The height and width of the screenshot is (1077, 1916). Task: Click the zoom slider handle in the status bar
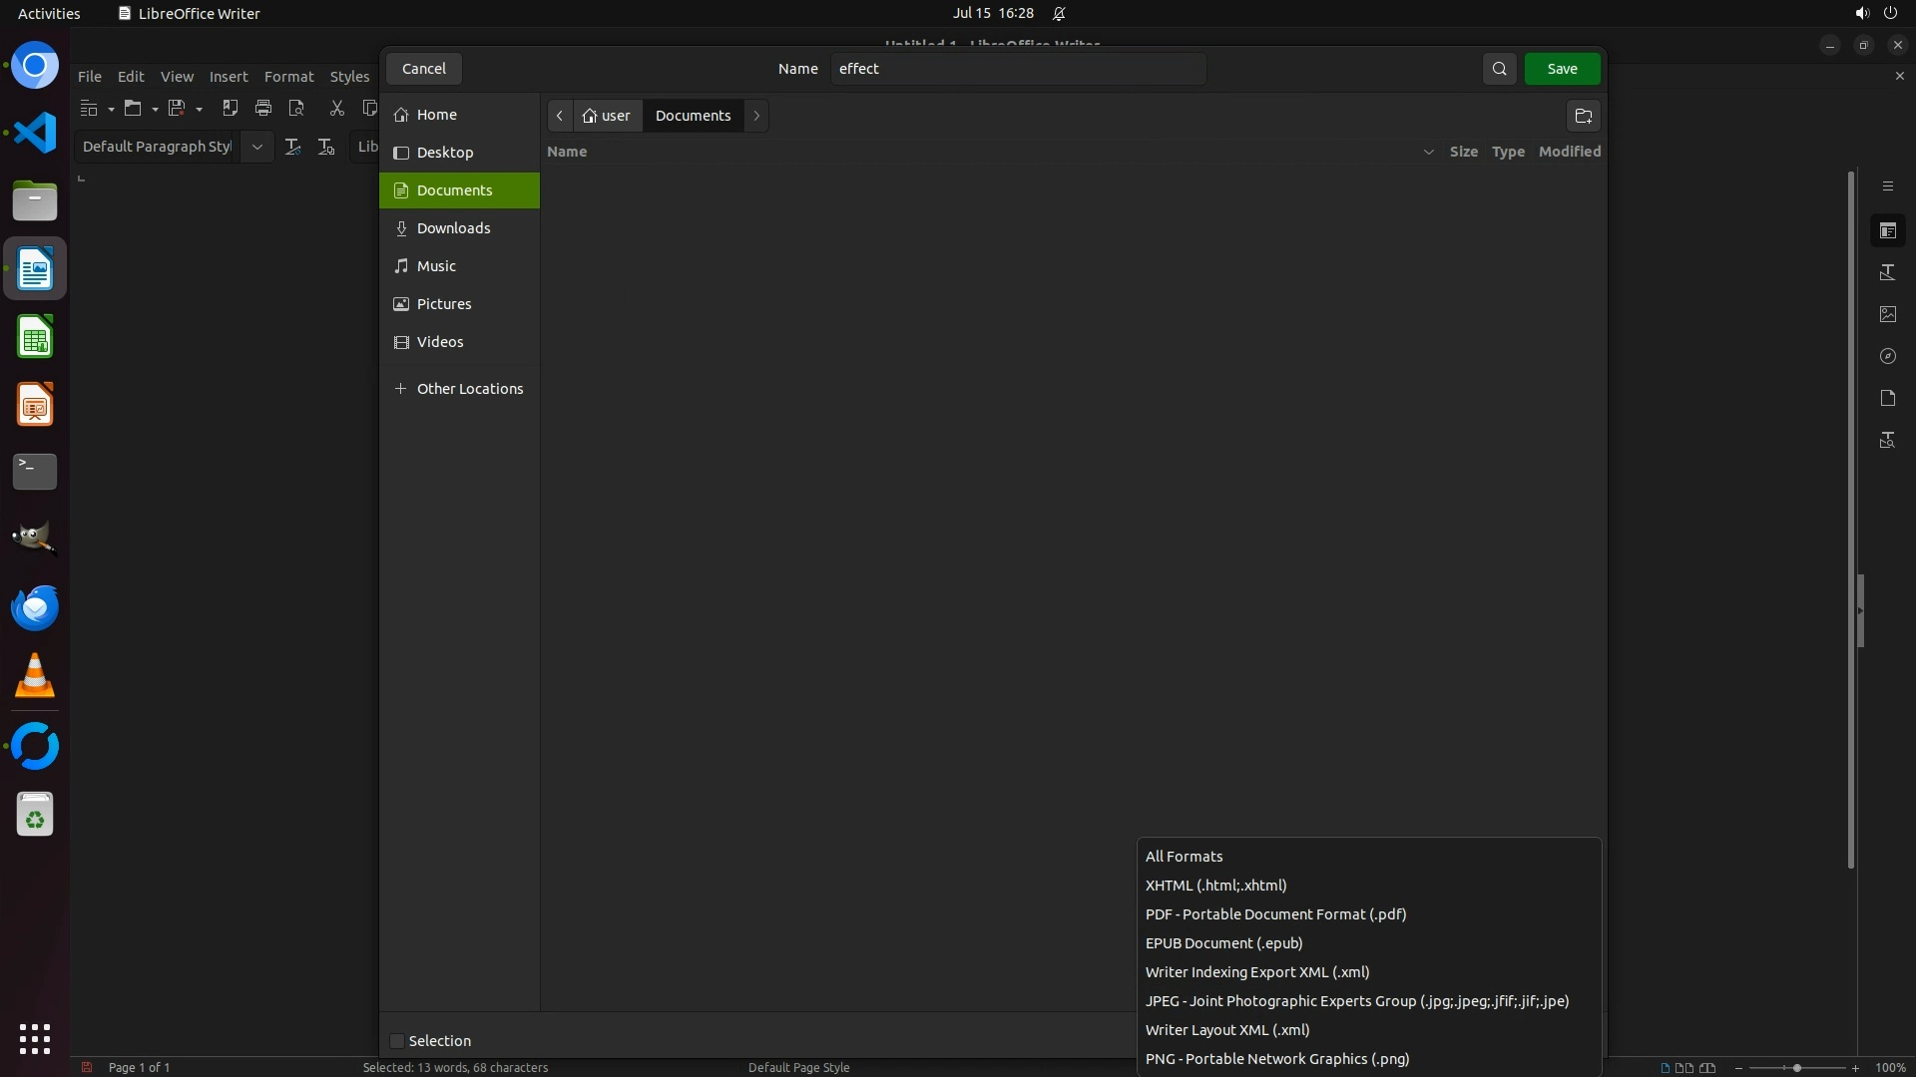point(1796,1068)
